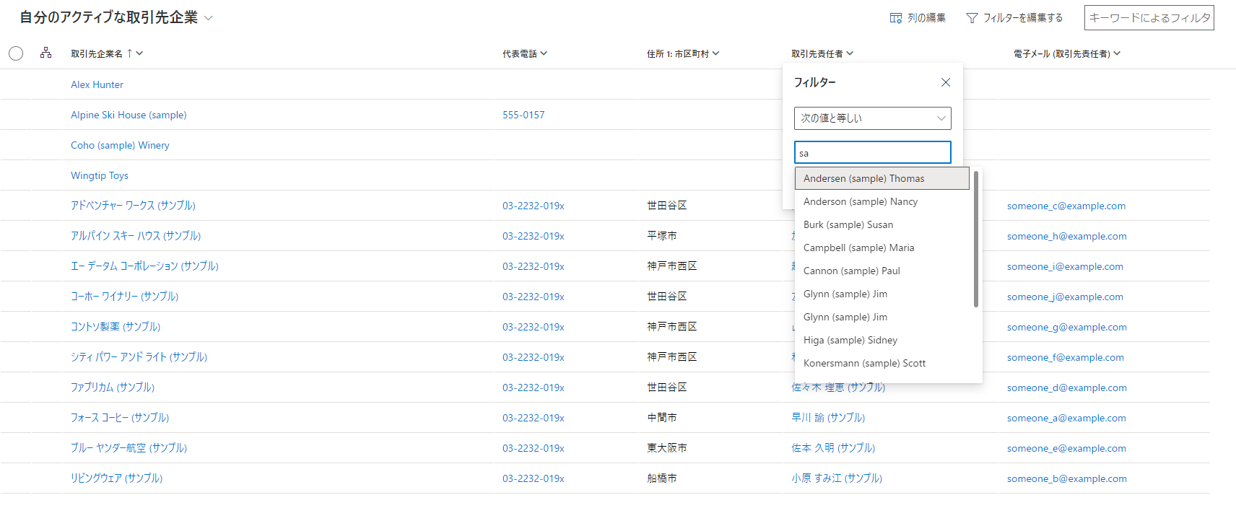Open Alpine Ski House (sample) account
The height and width of the screenshot is (508, 1236).
pos(129,115)
